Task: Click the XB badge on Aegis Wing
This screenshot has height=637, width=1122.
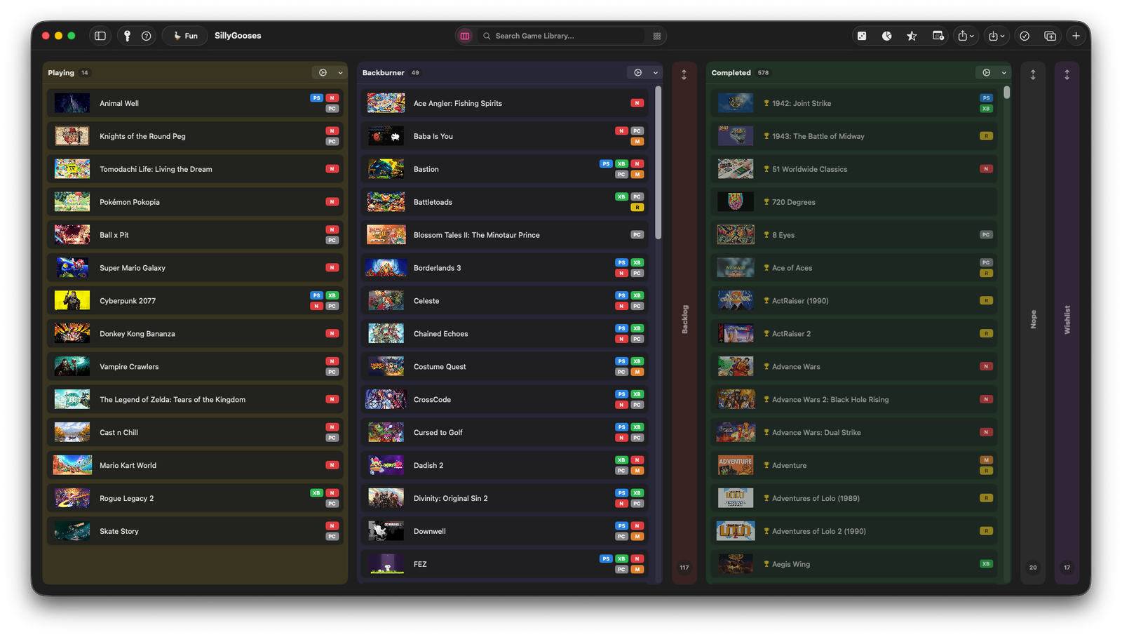Action: (x=986, y=564)
